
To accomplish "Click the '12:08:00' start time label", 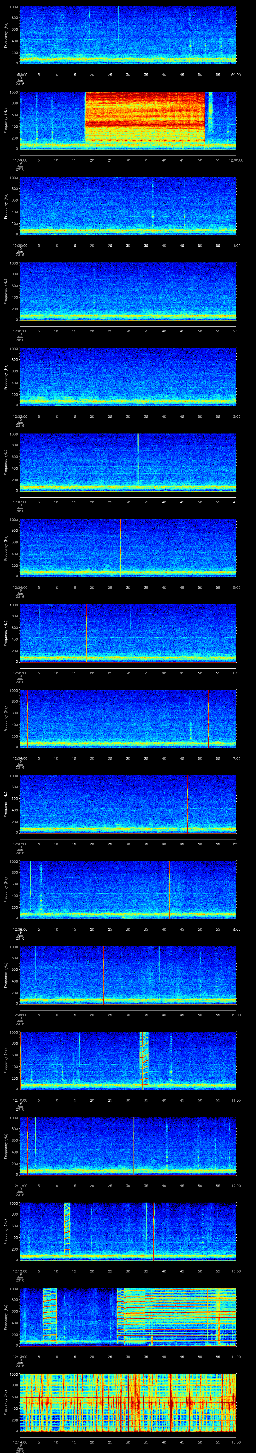I will [20, 929].
